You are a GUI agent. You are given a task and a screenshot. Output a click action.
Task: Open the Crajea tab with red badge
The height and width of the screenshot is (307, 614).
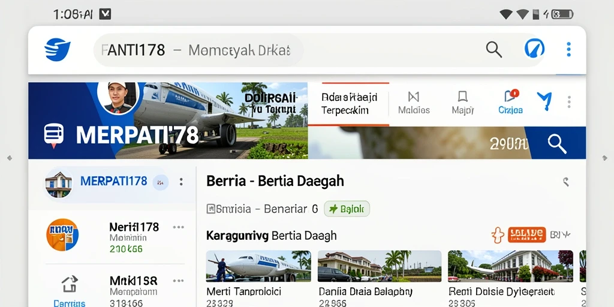tap(511, 103)
